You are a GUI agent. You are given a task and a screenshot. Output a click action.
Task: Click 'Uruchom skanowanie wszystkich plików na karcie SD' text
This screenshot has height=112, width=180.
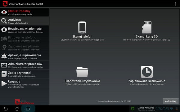tap(147, 40)
